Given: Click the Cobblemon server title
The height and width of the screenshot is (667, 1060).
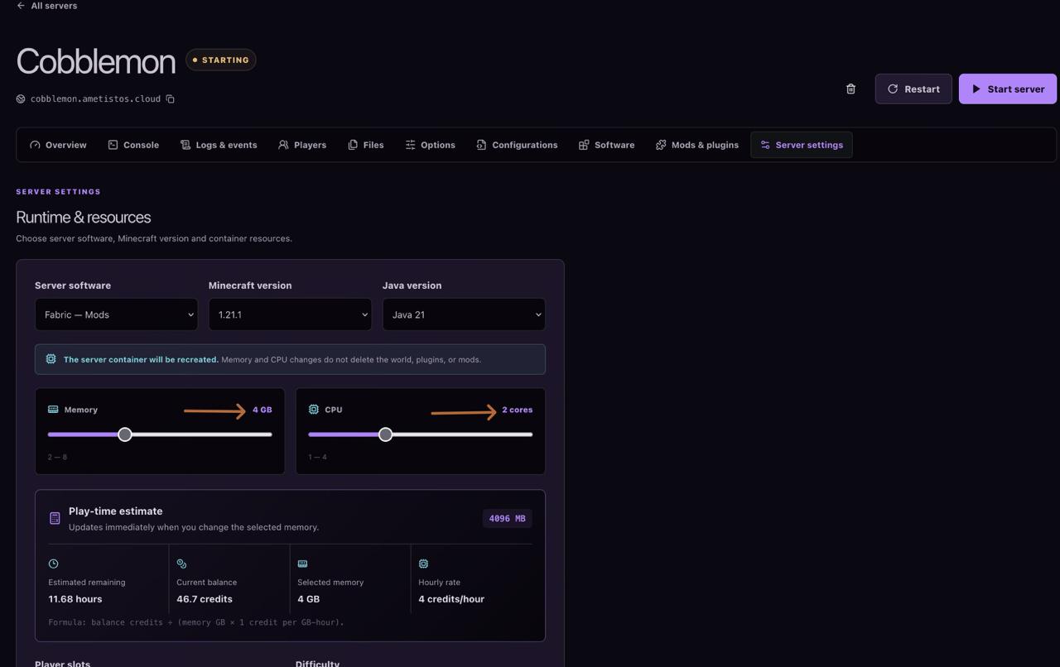Looking at the screenshot, I should [96, 62].
